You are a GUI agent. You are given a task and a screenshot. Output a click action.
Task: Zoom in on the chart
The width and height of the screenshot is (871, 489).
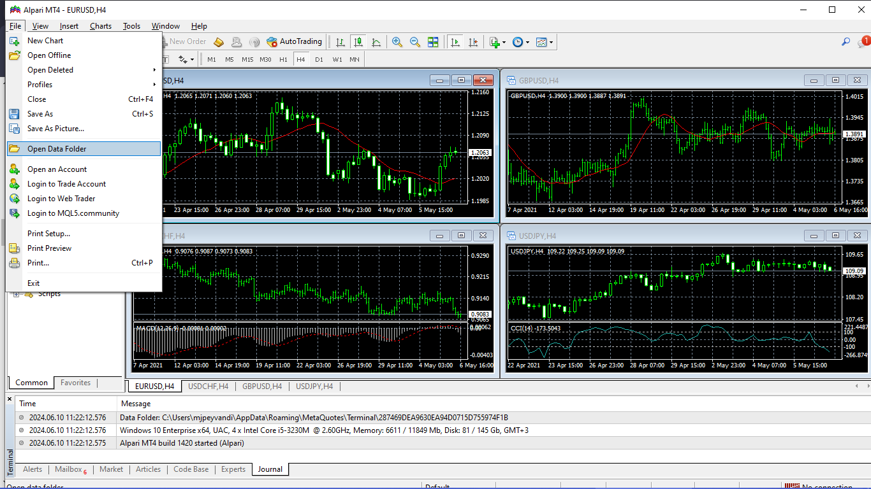(397, 42)
